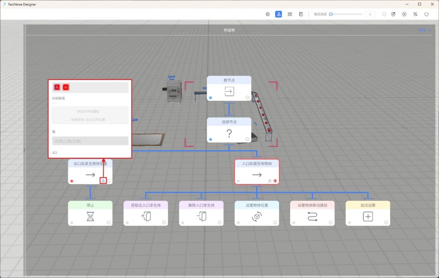Click the 获取出入口孪生体 node header

click(146, 205)
